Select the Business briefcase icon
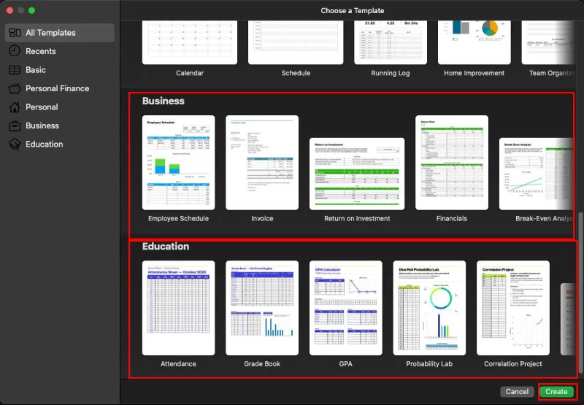584x405 pixels. pyautogui.click(x=14, y=126)
